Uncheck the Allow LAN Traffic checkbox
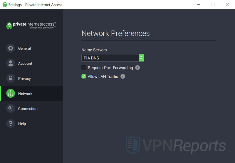 pyautogui.click(x=84, y=76)
